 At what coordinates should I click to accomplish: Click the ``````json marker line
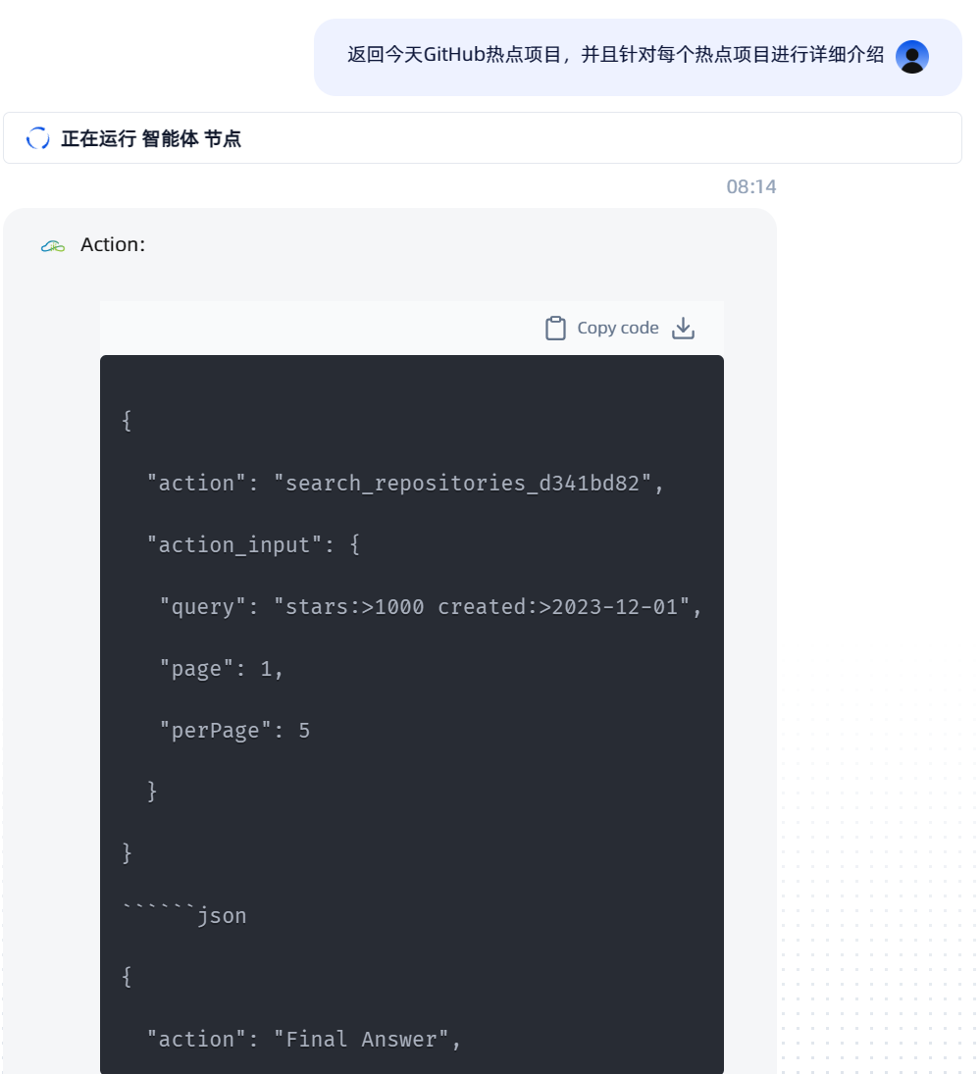tap(184, 915)
